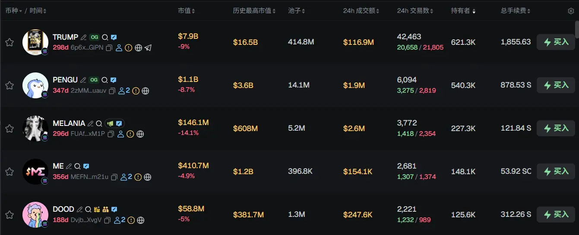The image size is (579, 235).
Task: Favorite the TRUMP token with star
Action: [x=9, y=42]
